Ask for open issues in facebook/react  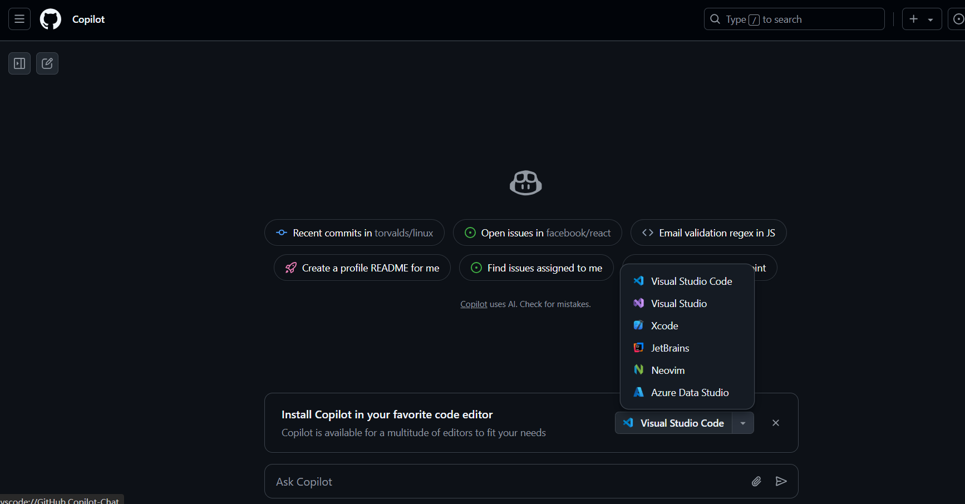pos(538,233)
